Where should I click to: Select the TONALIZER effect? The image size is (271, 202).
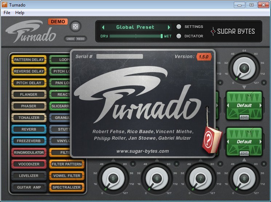[x=29, y=118]
